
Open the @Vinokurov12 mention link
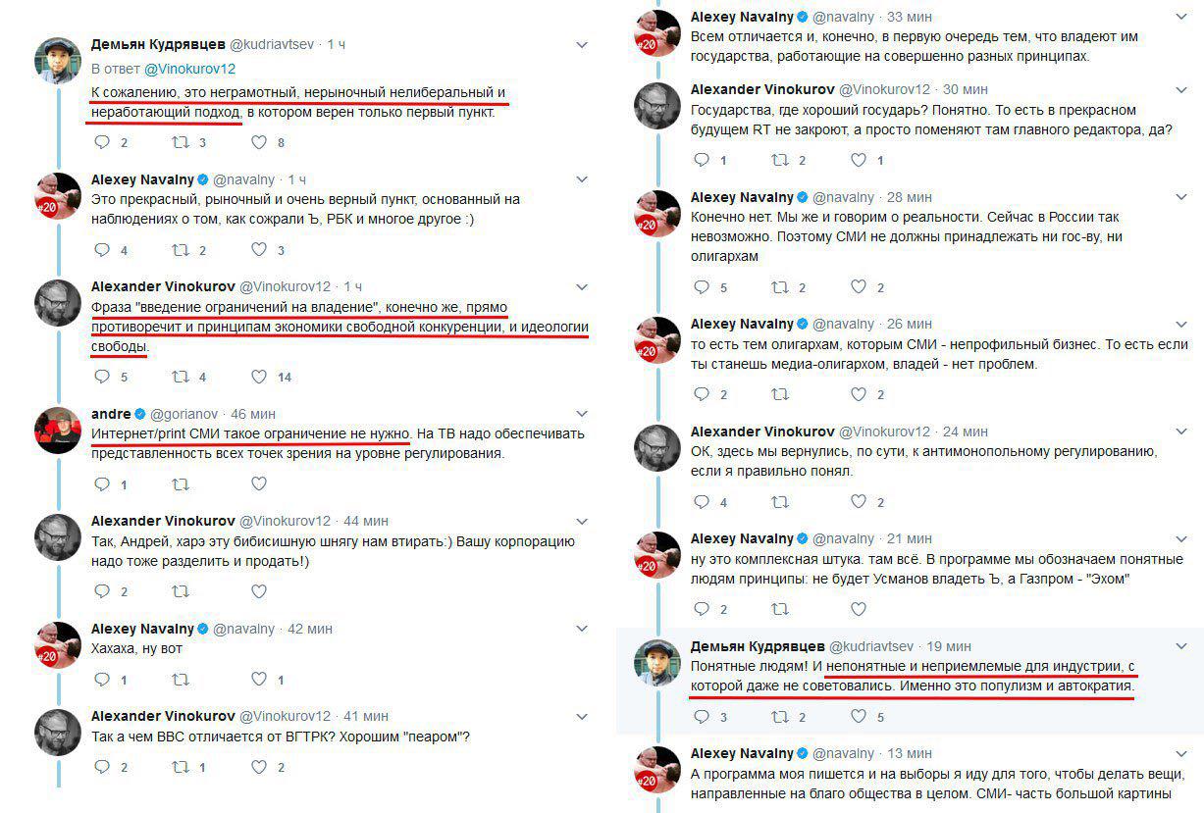point(190,70)
